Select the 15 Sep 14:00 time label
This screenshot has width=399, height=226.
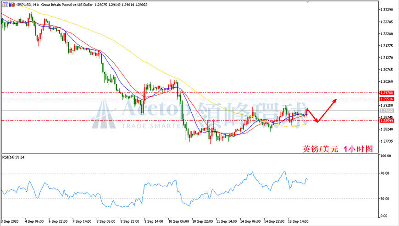click(298, 221)
